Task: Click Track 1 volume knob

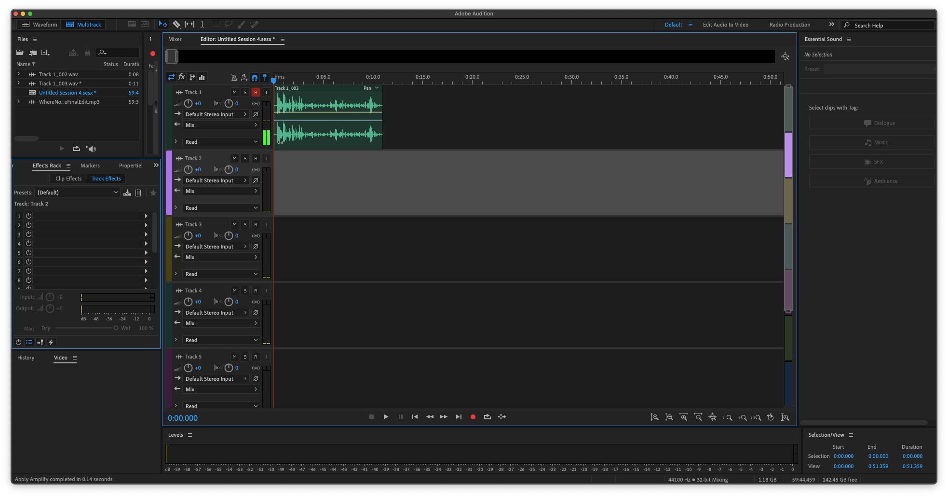Action: click(x=189, y=103)
